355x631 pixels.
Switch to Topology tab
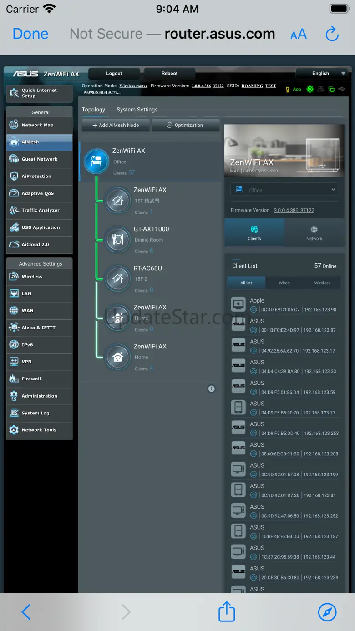click(x=93, y=110)
